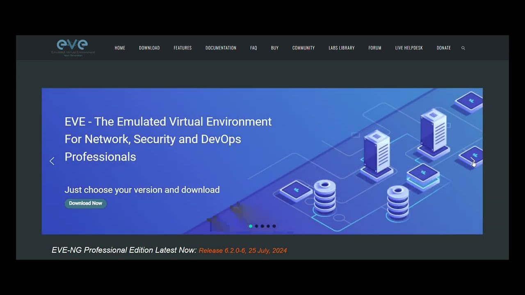Open the search magnifier icon
525x295 pixels.
(x=463, y=48)
